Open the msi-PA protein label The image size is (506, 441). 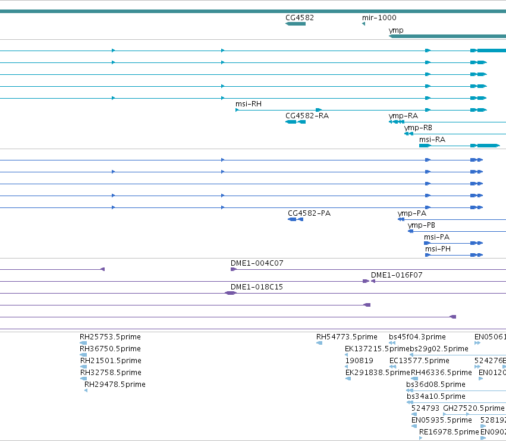point(436,237)
